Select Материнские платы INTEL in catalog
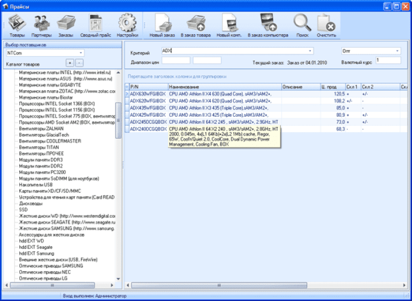412x301 pixels. (65, 72)
